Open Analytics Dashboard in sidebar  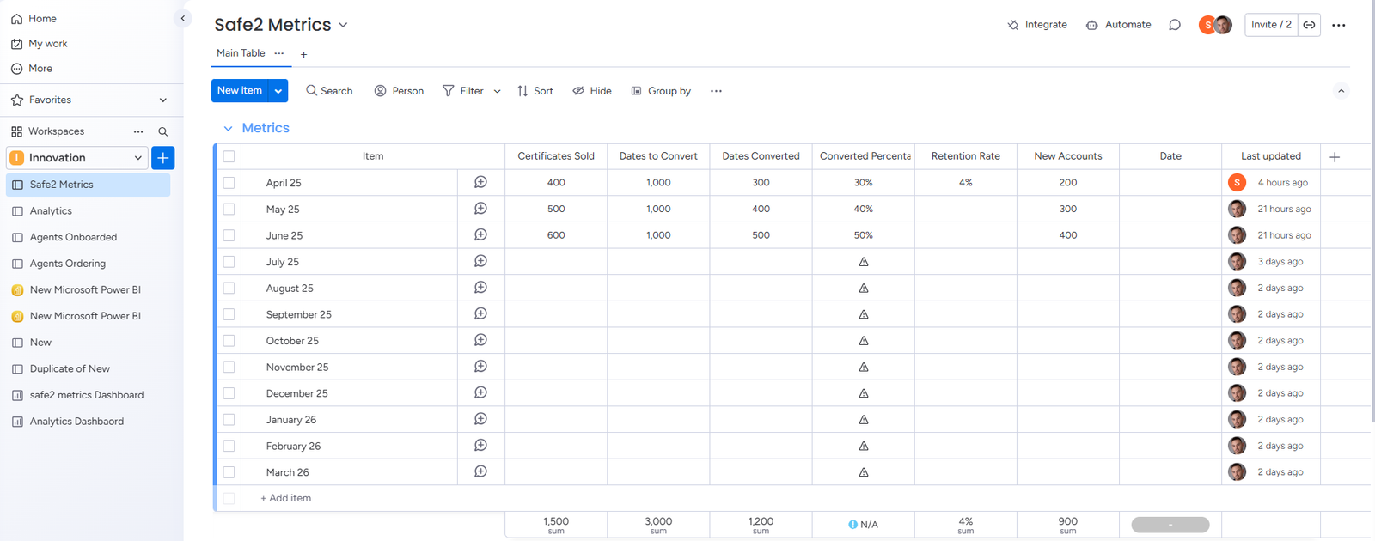point(76,422)
